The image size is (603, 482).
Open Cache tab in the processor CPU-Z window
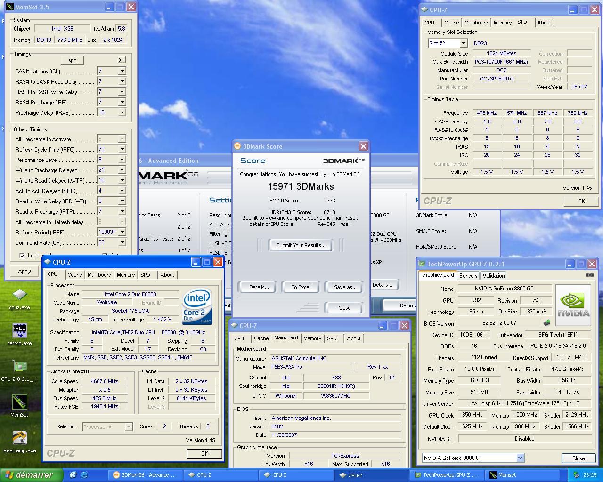pyautogui.click(x=74, y=275)
